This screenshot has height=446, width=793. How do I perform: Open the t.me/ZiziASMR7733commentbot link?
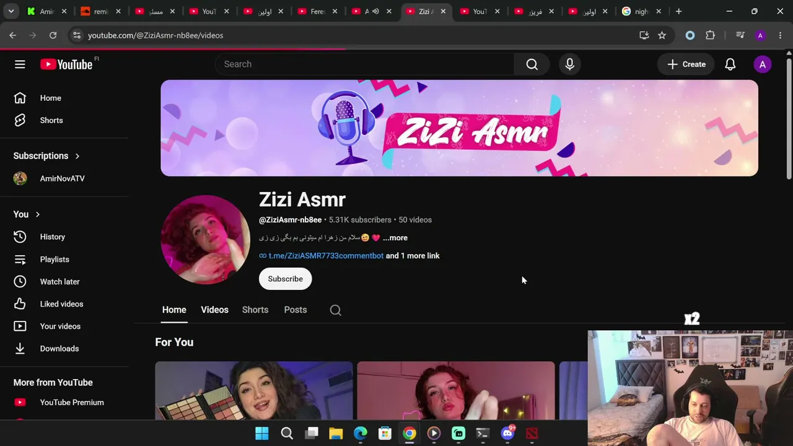point(326,256)
